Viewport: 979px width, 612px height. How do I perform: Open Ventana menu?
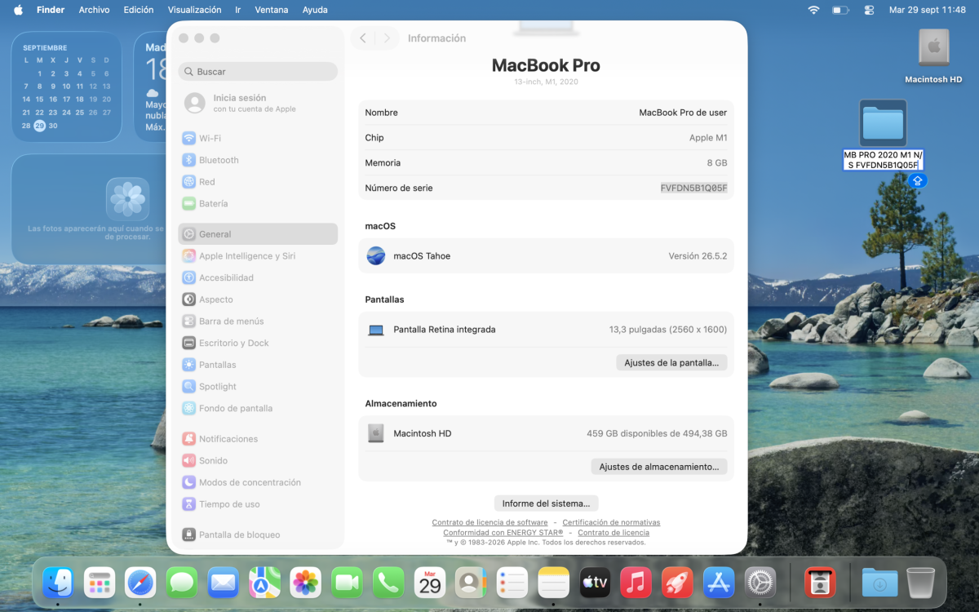(x=272, y=10)
